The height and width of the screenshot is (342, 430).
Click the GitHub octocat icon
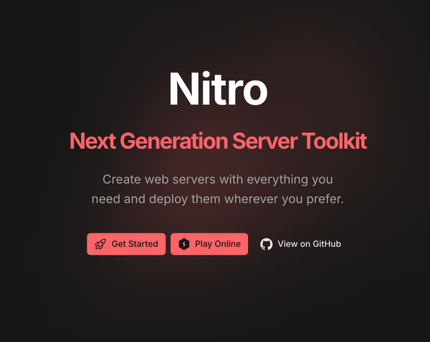267,244
